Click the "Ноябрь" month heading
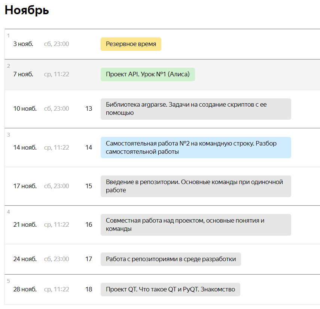 click(27, 10)
